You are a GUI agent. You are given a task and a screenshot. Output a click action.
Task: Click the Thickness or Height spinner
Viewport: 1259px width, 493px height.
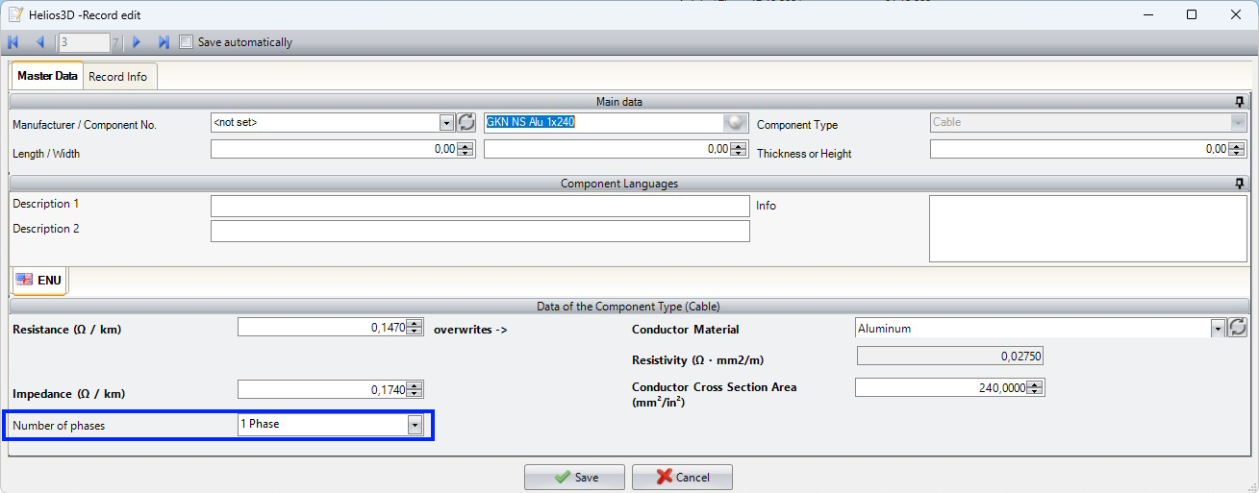tap(1237, 149)
